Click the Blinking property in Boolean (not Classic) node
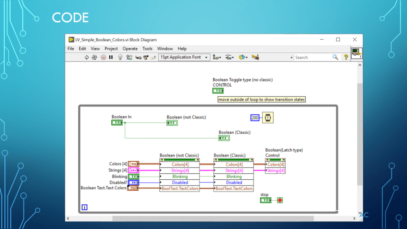 coord(180,177)
